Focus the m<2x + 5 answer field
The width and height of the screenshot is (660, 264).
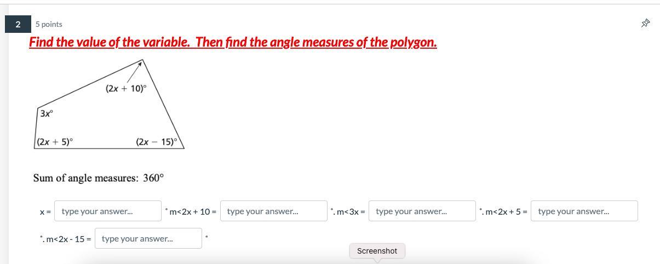584,211
